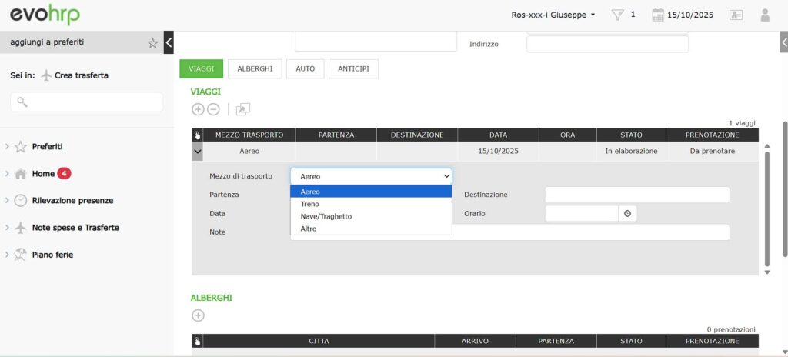Toggle the right panel arrow at edge
Screen dimensions: 788x357
coord(783,42)
